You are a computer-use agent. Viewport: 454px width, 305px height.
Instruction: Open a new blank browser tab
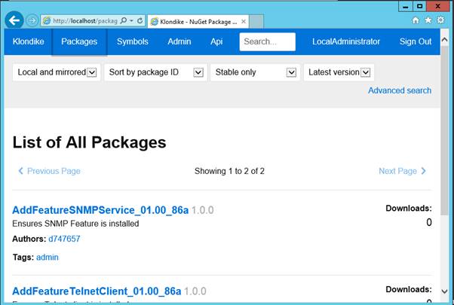[x=256, y=21]
